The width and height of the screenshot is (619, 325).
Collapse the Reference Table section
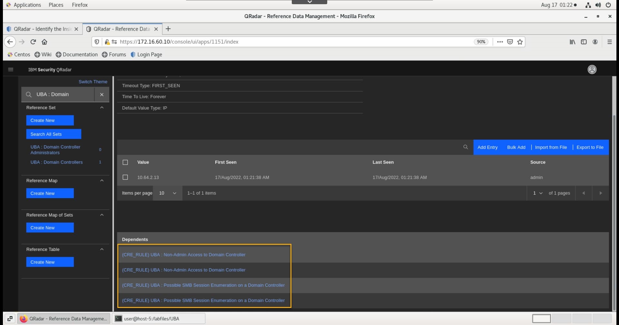pos(102,249)
